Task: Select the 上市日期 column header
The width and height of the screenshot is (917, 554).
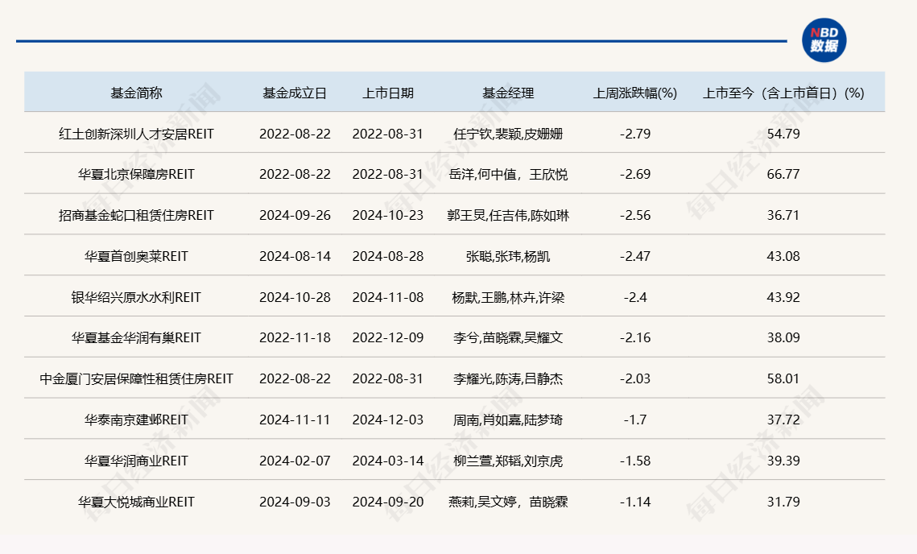Action: click(388, 93)
